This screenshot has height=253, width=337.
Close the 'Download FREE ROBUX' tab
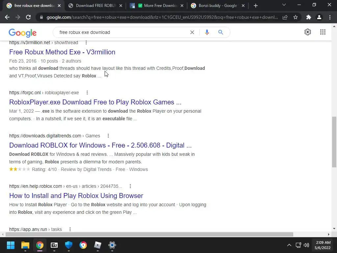[x=121, y=6]
